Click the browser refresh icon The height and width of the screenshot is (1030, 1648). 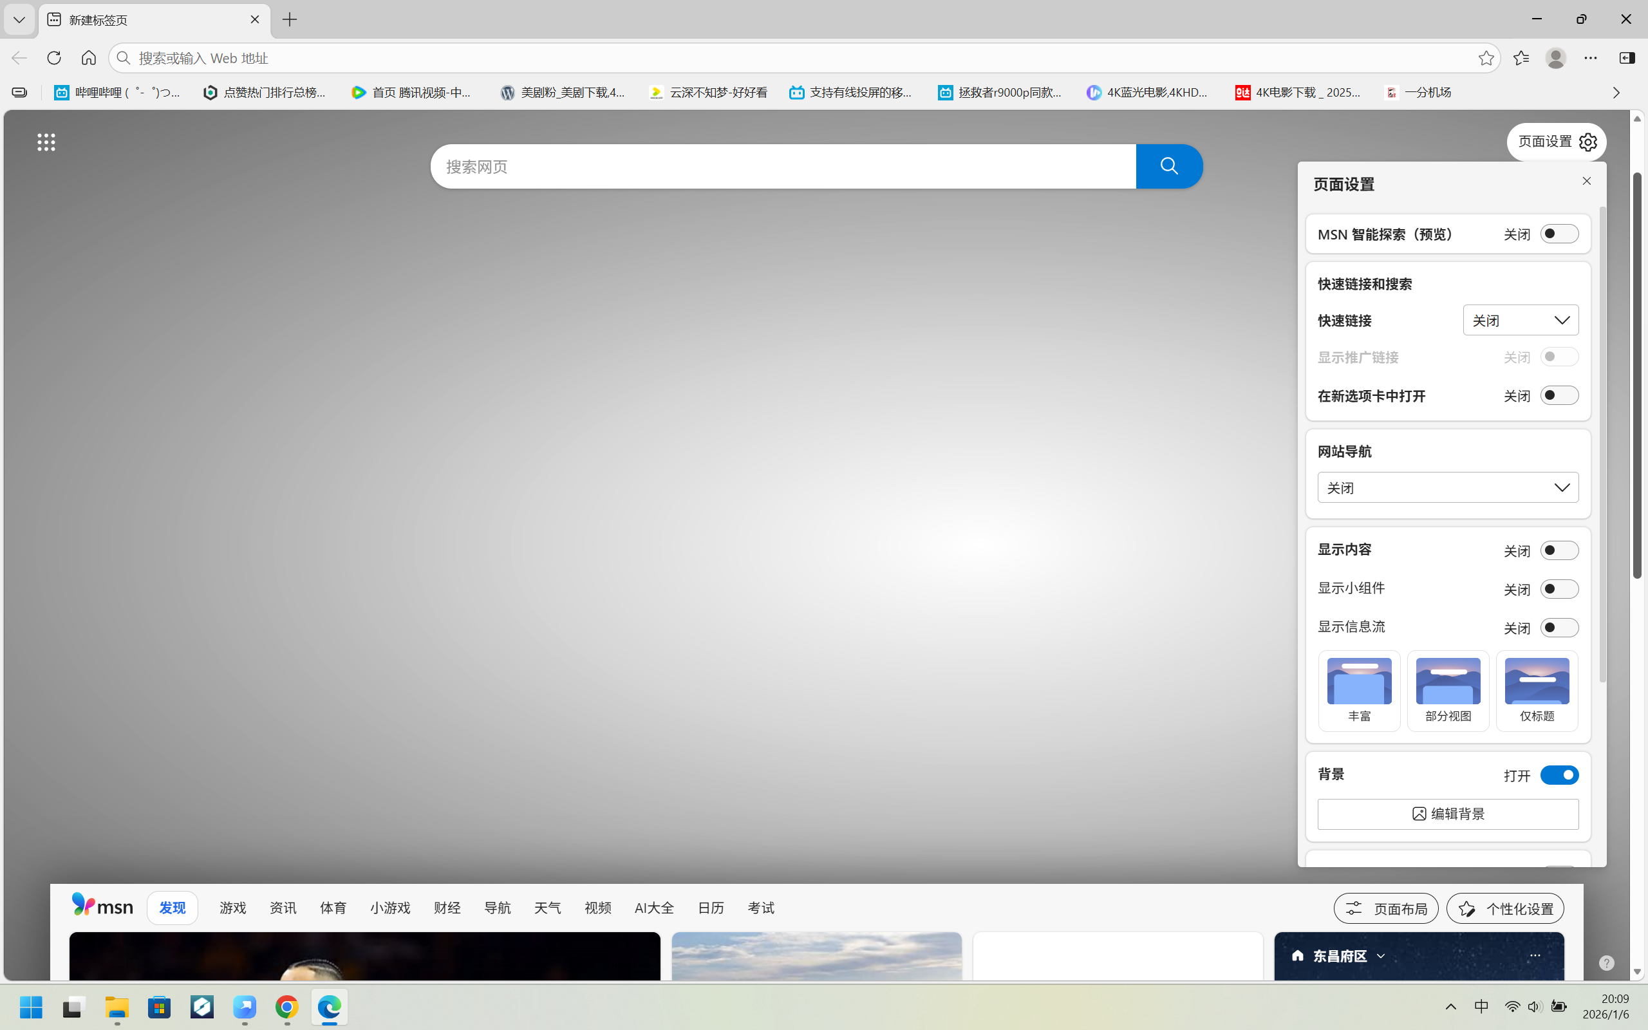click(x=54, y=58)
